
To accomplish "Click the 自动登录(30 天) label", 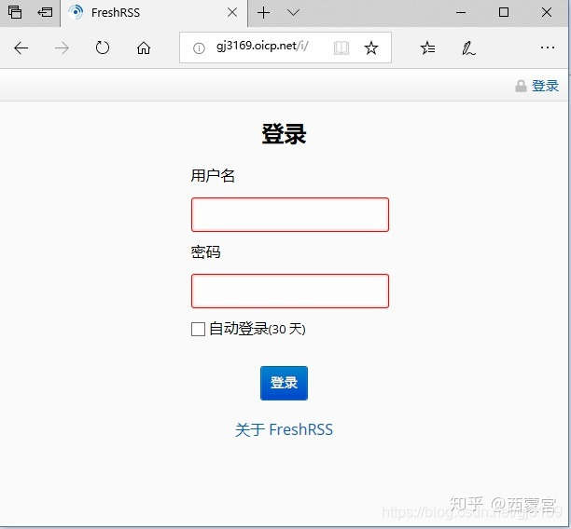I will coord(258,329).
